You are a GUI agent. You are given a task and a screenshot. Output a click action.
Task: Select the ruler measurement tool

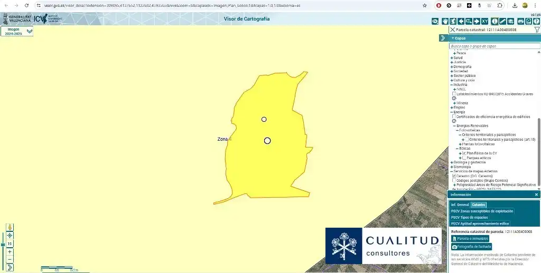(x=503, y=21)
